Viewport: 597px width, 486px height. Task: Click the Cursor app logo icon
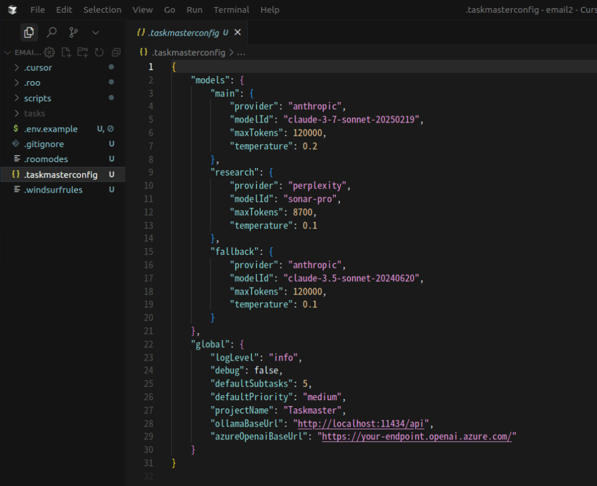[13, 10]
